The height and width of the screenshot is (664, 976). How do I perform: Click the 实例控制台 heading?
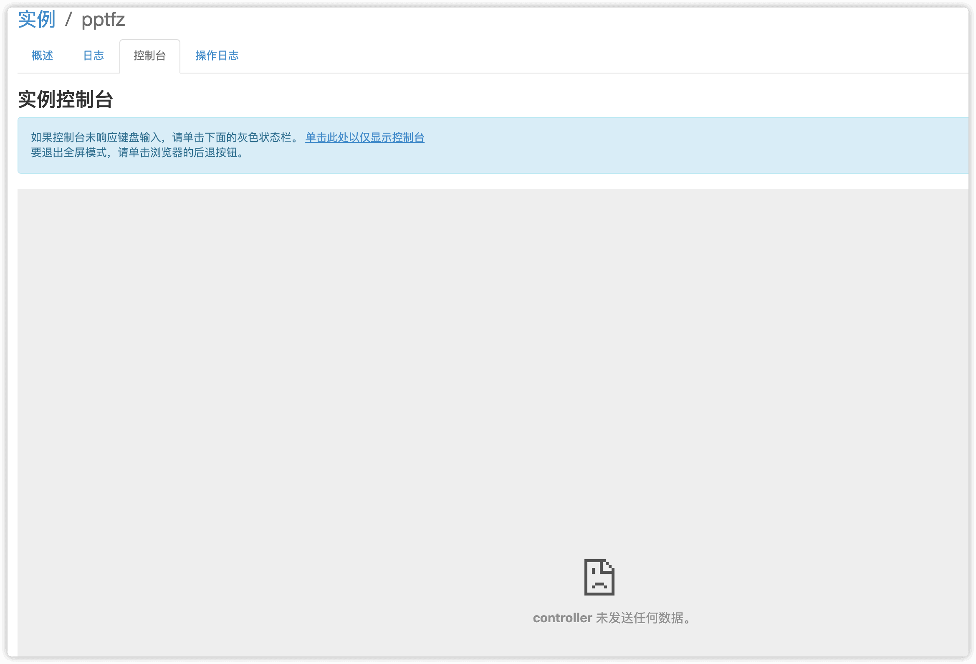tap(66, 99)
